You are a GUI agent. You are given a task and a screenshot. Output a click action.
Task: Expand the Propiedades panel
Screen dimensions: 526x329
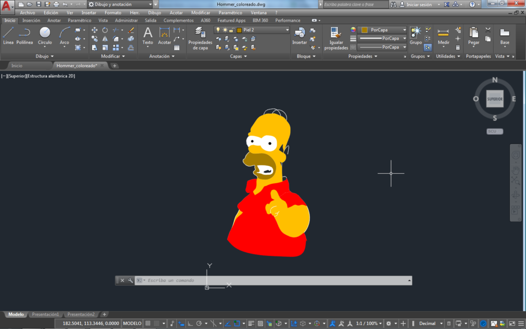pyautogui.click(x=363, y=56)
